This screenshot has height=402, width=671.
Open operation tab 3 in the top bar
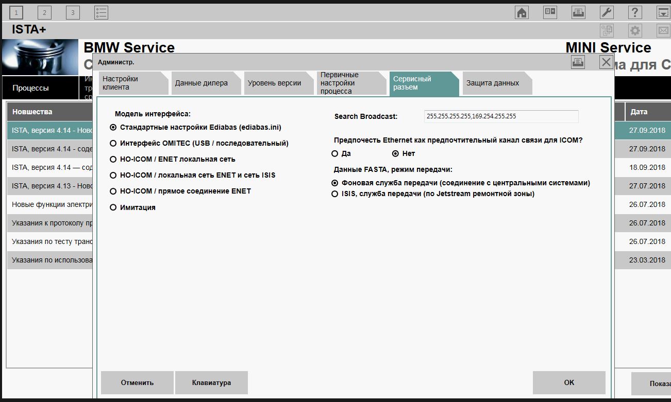pyautogui.click(x=73, y=13)
